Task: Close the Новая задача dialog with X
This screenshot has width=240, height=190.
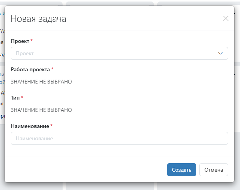Action: [x=226, y=19]
